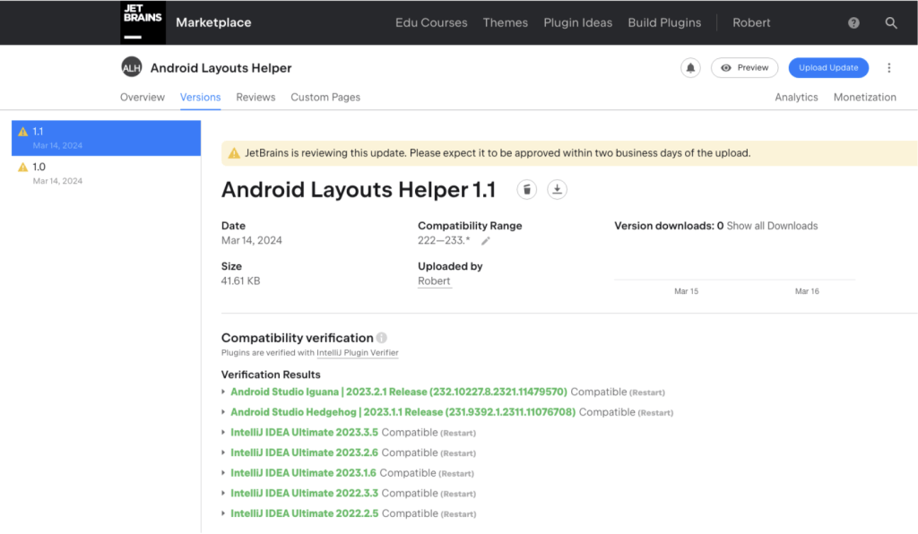Open the Monetization tab
Image resolution: width=918 pixels, height=534 pixels.
tap(865, 97)
